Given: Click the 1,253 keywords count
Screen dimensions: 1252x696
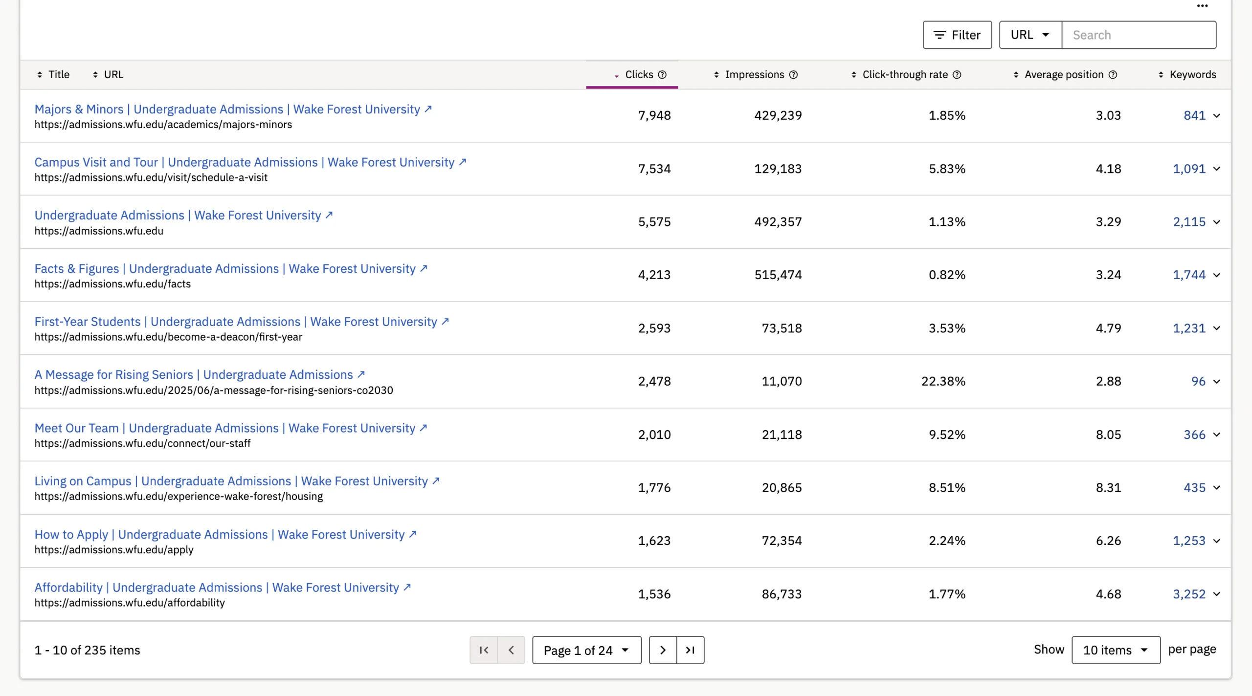Looking at the screenshot, I should (x=1189, y=541).
